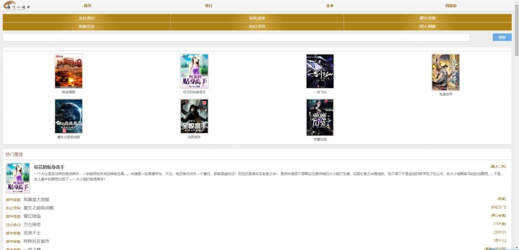Click author tag [夜十三]
Viewport: 519px width, 250px height.
500,240
